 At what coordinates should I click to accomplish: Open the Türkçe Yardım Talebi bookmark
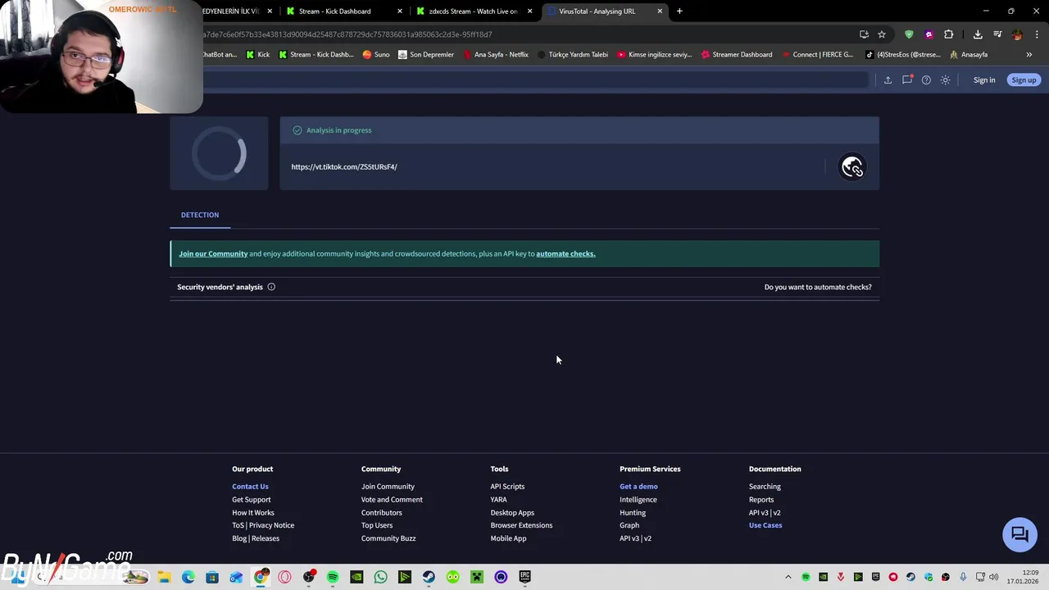(572, 55)
